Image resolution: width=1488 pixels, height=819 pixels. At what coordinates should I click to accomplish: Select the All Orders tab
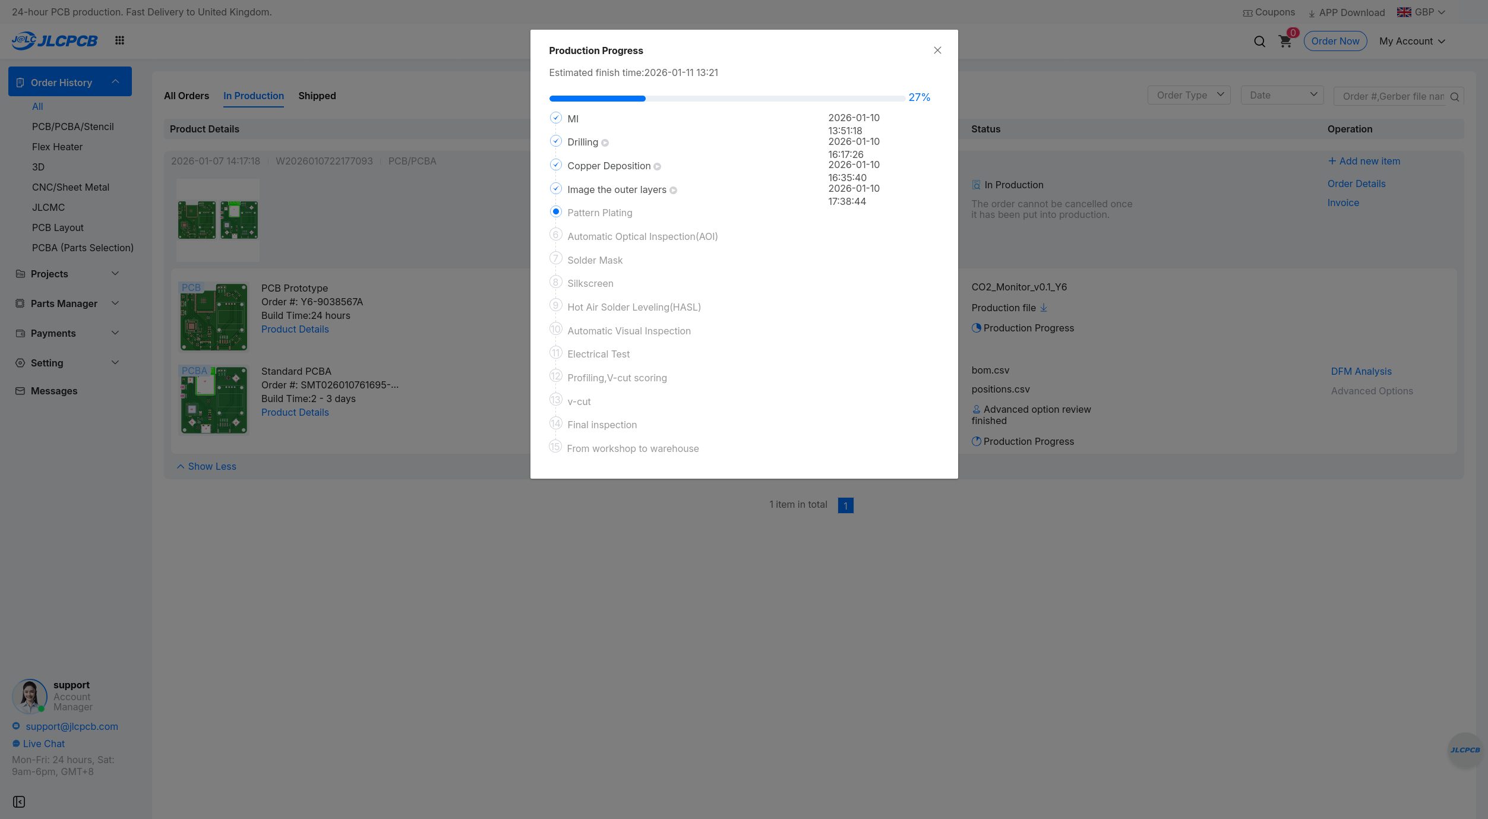187,96
